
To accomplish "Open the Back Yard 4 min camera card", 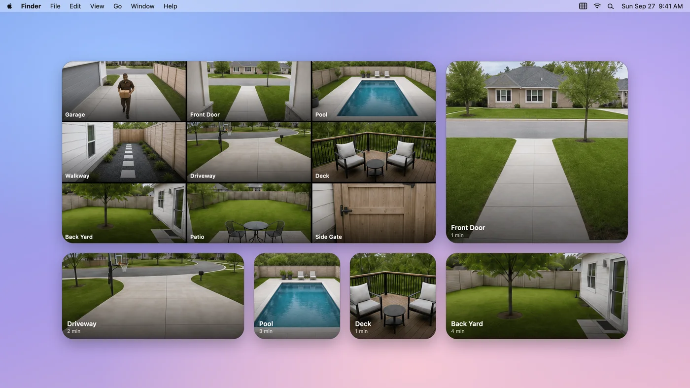I will pos(537,296).
